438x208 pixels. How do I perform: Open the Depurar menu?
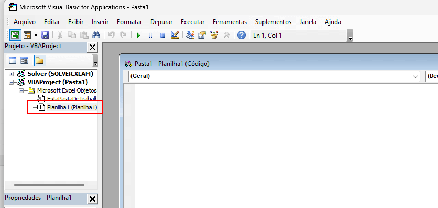161,22
